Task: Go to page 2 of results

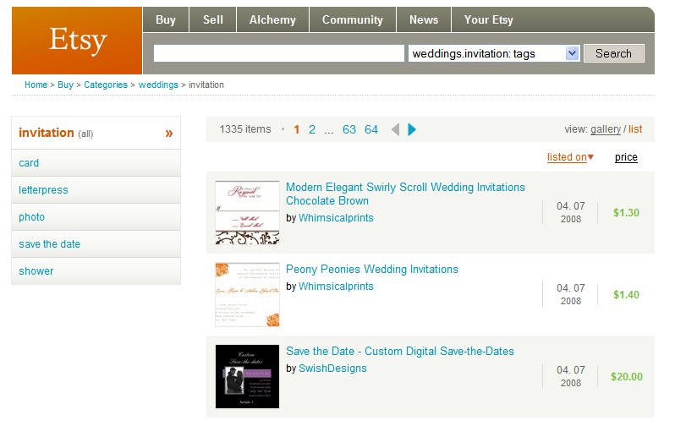Action: (x=312, y=129)
